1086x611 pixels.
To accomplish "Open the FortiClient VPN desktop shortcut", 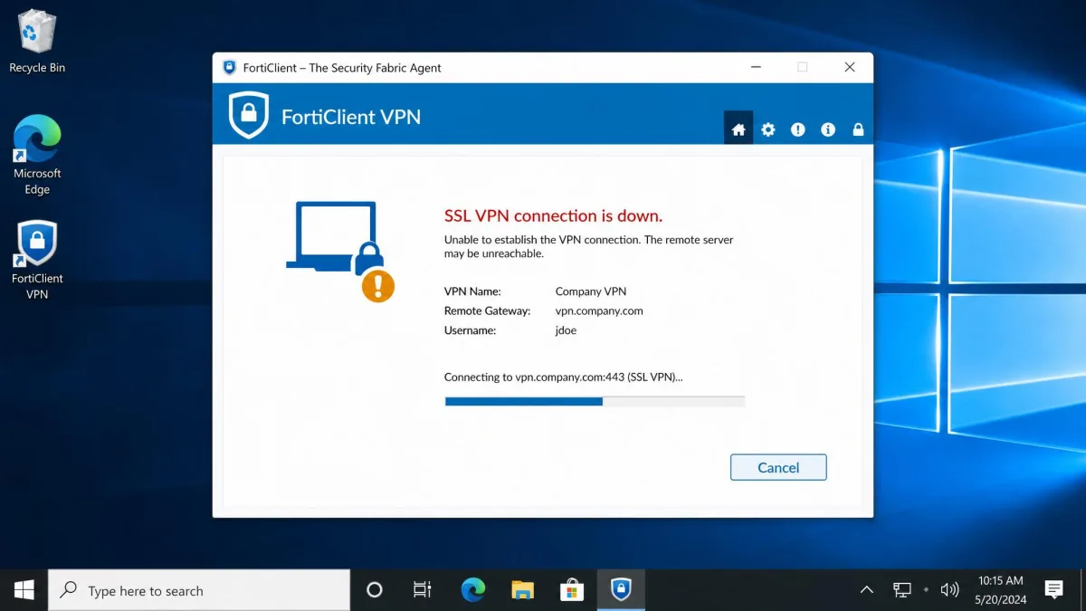I will [37, 260].
